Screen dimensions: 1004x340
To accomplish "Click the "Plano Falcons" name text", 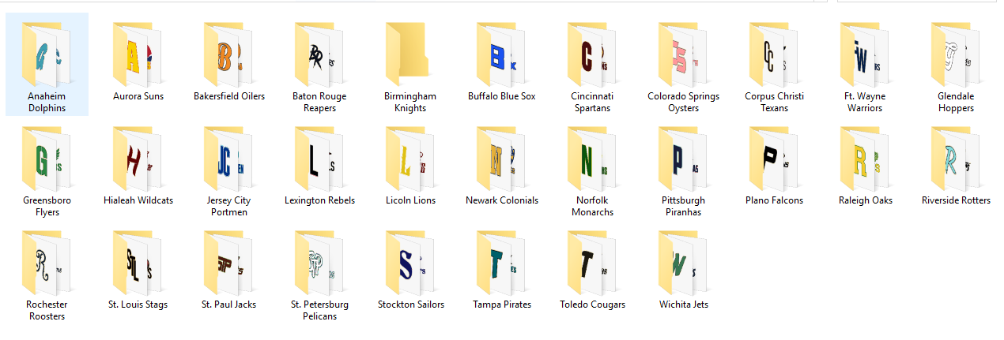I will pyautogui.click(x=774, y=200).
